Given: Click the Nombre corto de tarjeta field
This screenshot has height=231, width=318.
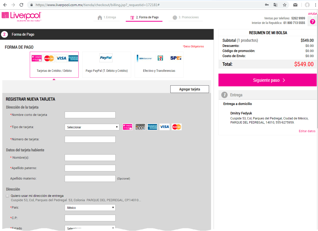Looking at the screenshot, I should pos(90,115).
